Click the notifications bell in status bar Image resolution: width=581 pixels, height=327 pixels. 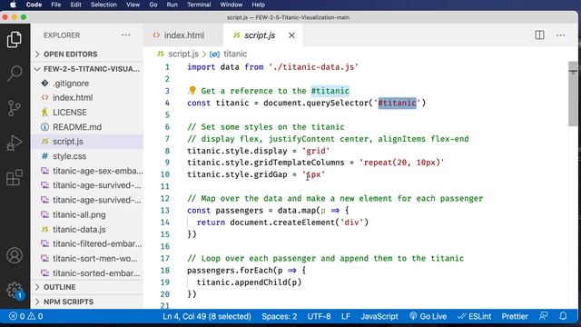[563, 316]
